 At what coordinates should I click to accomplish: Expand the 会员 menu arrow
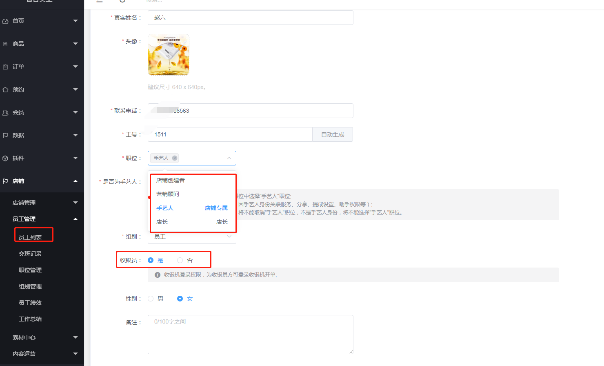[x=75, y=112]
